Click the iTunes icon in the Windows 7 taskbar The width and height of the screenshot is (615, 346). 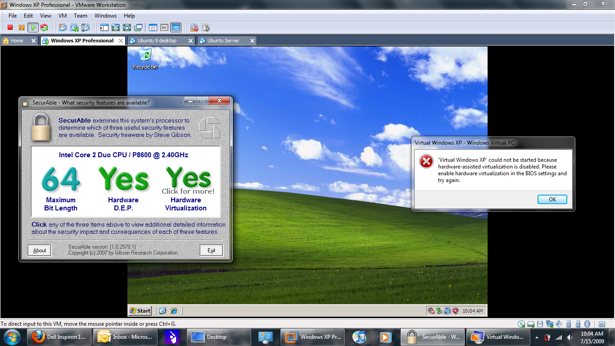(x=359, y=337)
